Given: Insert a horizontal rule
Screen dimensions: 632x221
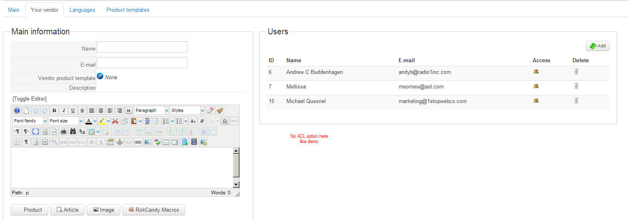Looking at the screenshot, I should [234, 121].
